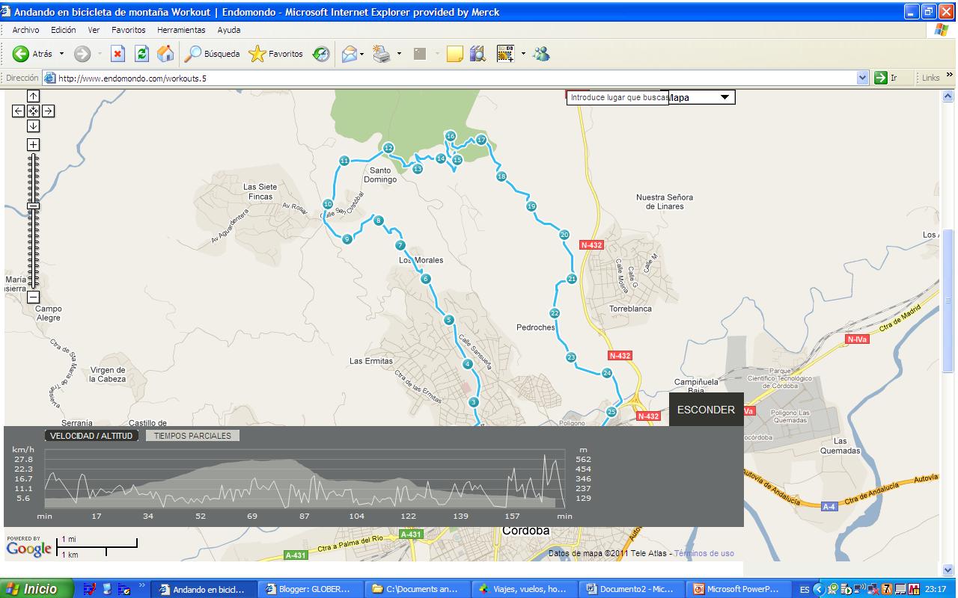Click route kilometer marker 5
This screenshot has height=598, width=958.
449,320
